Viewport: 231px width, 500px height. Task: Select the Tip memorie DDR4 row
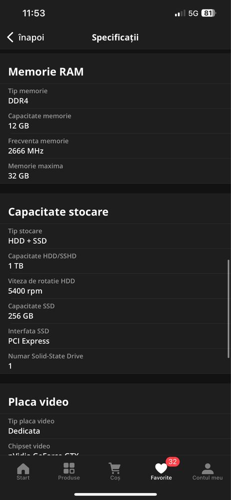click(x=115, y=96)
